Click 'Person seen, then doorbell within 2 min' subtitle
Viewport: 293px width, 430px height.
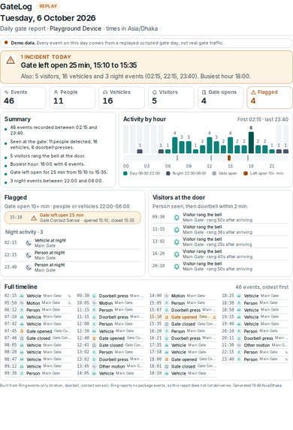pyautogui.click(x=200, y=206)
